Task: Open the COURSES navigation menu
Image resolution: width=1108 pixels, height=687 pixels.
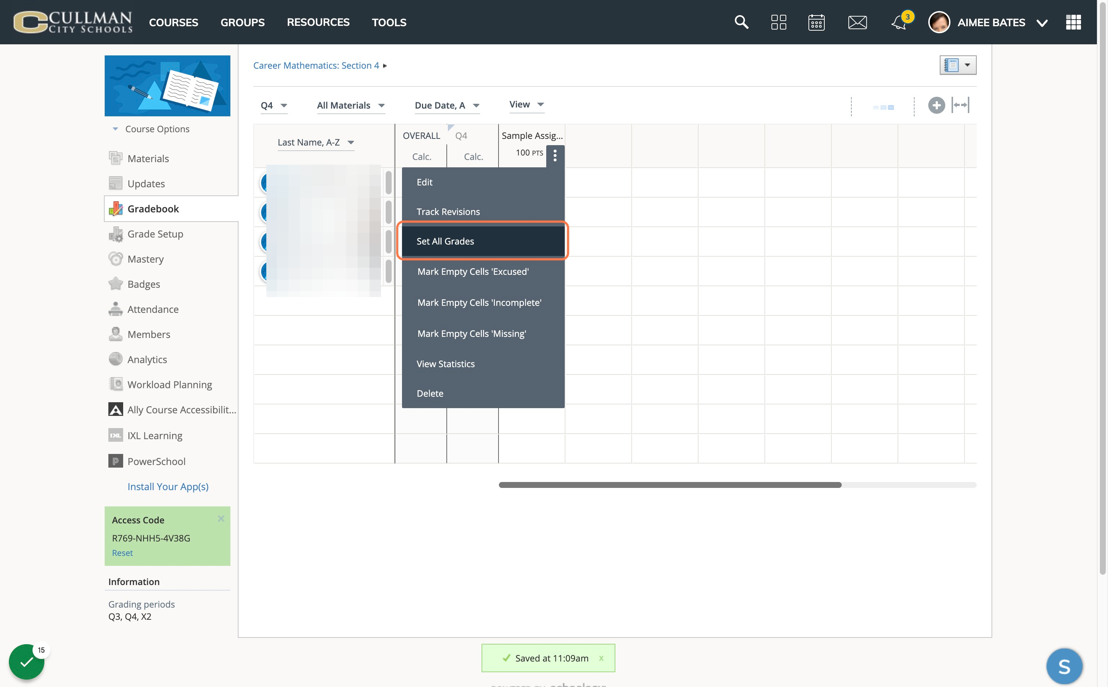Action: [173, 22]
